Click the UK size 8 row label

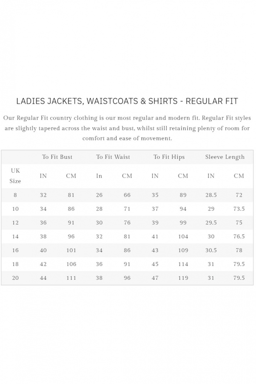(15, 195)
